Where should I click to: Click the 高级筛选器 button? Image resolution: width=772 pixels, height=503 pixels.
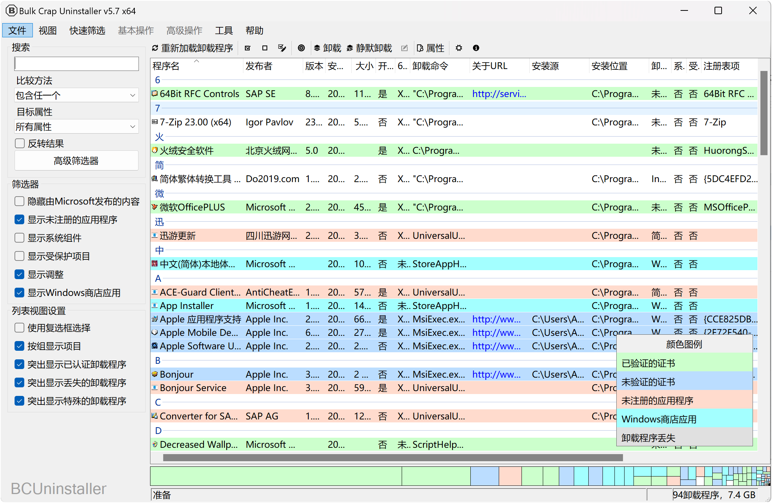(77, 161)
